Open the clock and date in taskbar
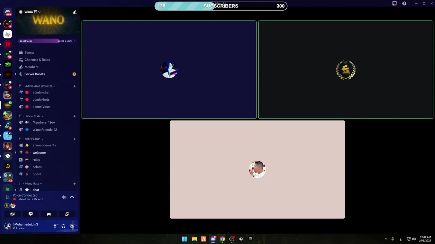Viewport: 435px width, 244px height. pos(425,239)
